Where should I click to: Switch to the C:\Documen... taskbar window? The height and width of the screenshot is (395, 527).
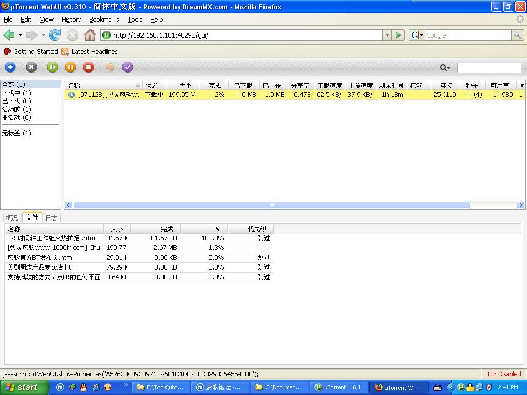point(279,388)
